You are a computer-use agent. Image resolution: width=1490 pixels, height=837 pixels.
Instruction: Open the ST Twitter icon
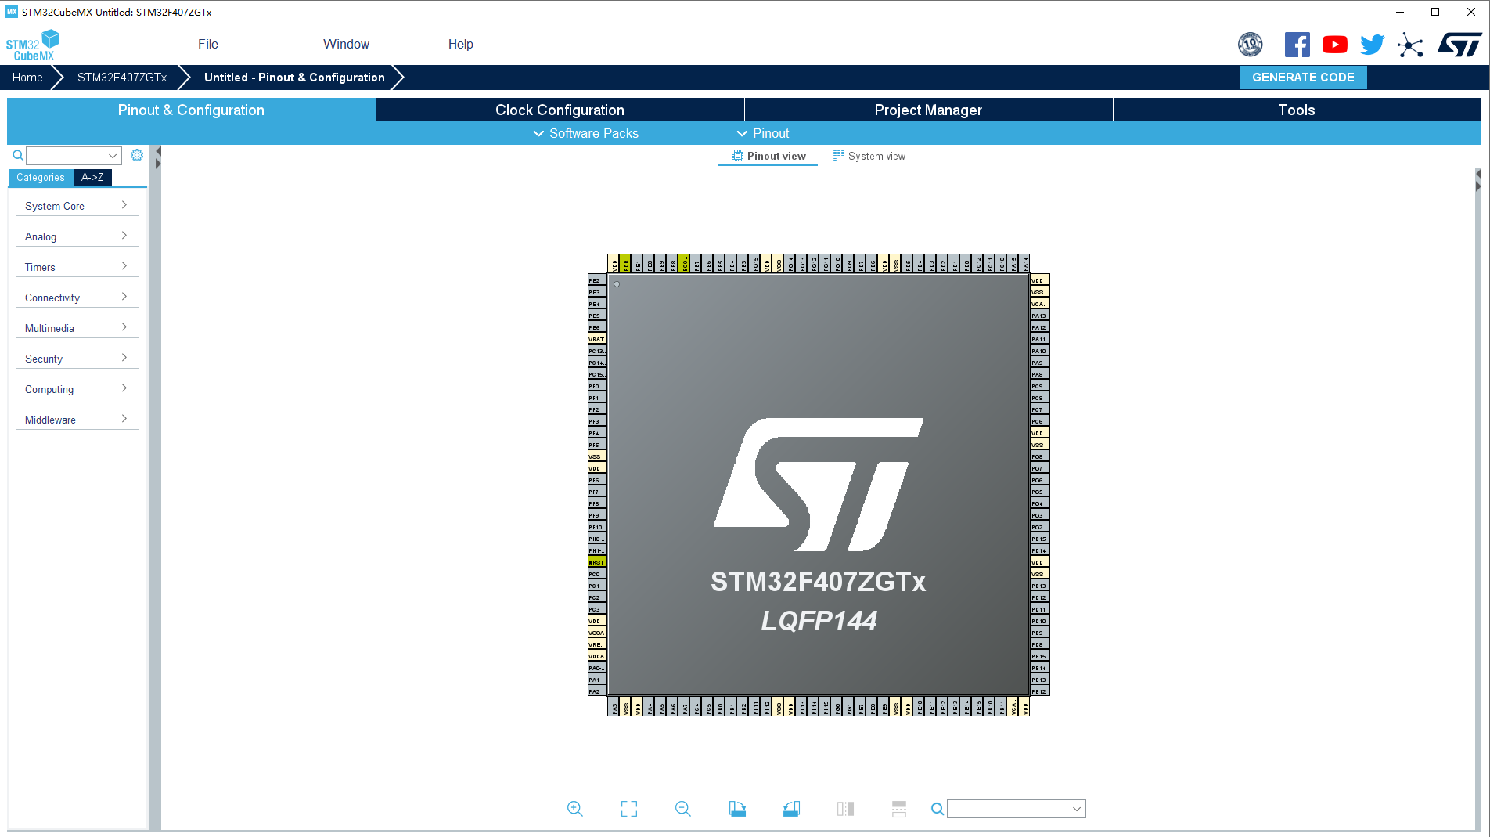1372,45
